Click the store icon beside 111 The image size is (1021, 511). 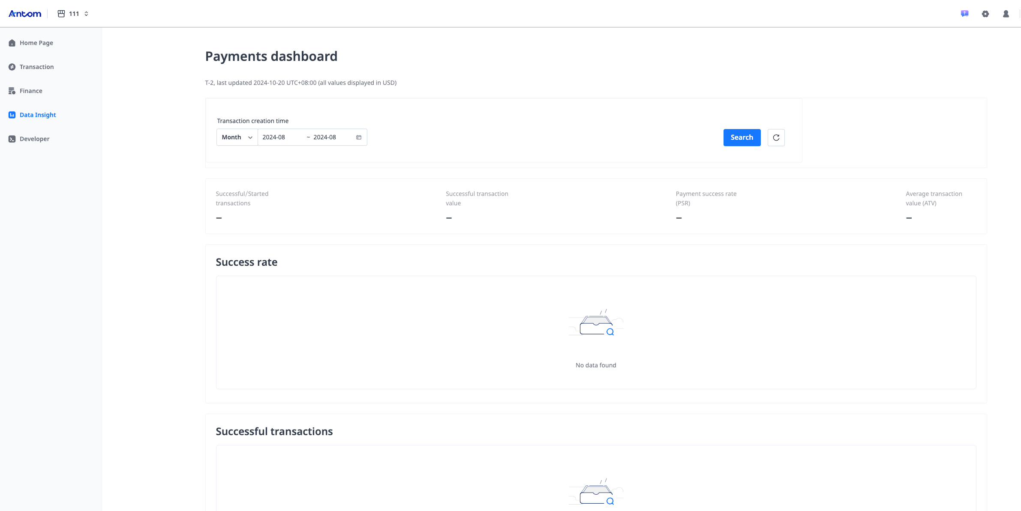(61, 14)
